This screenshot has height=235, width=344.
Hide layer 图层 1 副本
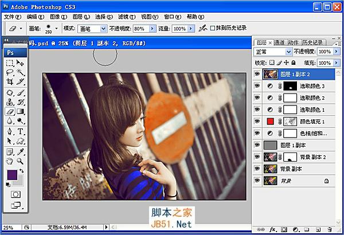tap(257, 145)
